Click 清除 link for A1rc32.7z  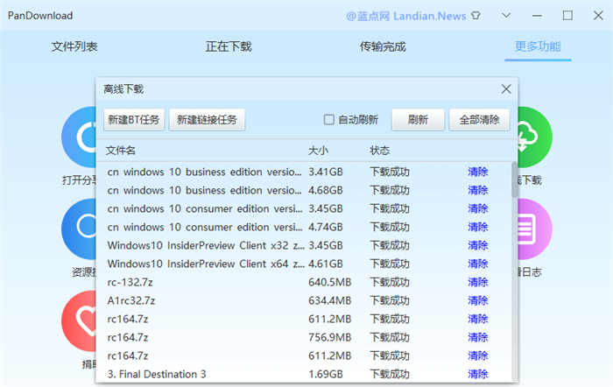pyautogui.click(x=478, y=300)
